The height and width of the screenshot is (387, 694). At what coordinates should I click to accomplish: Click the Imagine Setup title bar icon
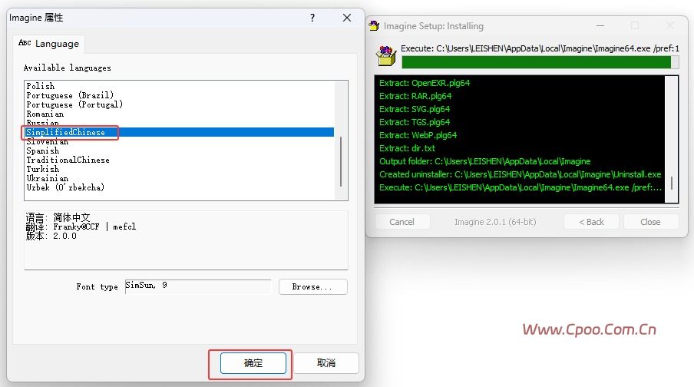[374, 25]
